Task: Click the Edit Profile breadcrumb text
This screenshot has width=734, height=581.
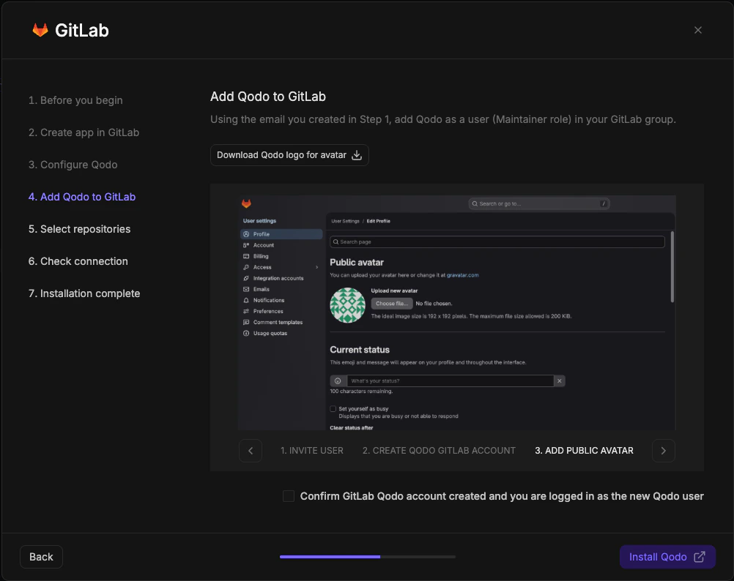Action: click(378, 221)
